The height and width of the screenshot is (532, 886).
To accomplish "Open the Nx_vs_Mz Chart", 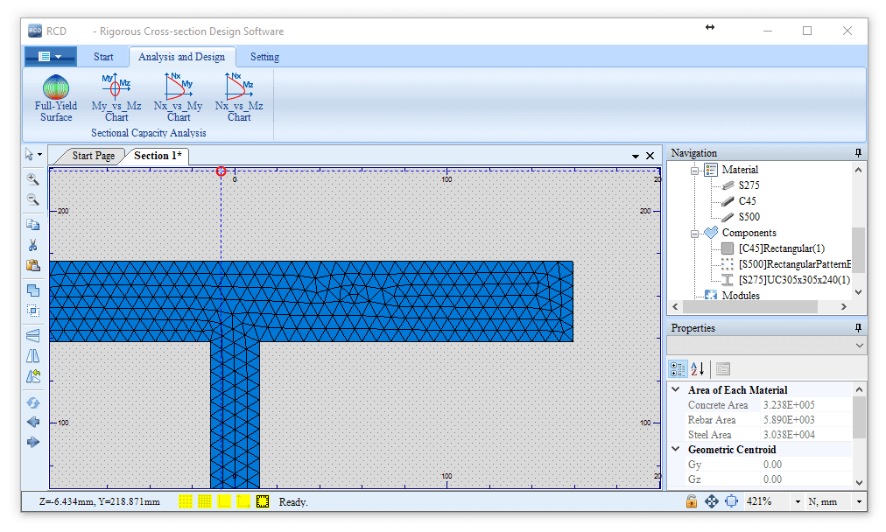I will (x=239, y=98).
